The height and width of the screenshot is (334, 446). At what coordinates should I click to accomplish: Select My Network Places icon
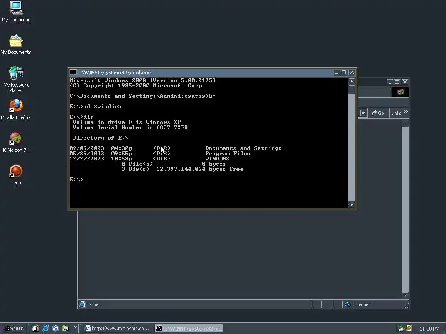point(16,80)
